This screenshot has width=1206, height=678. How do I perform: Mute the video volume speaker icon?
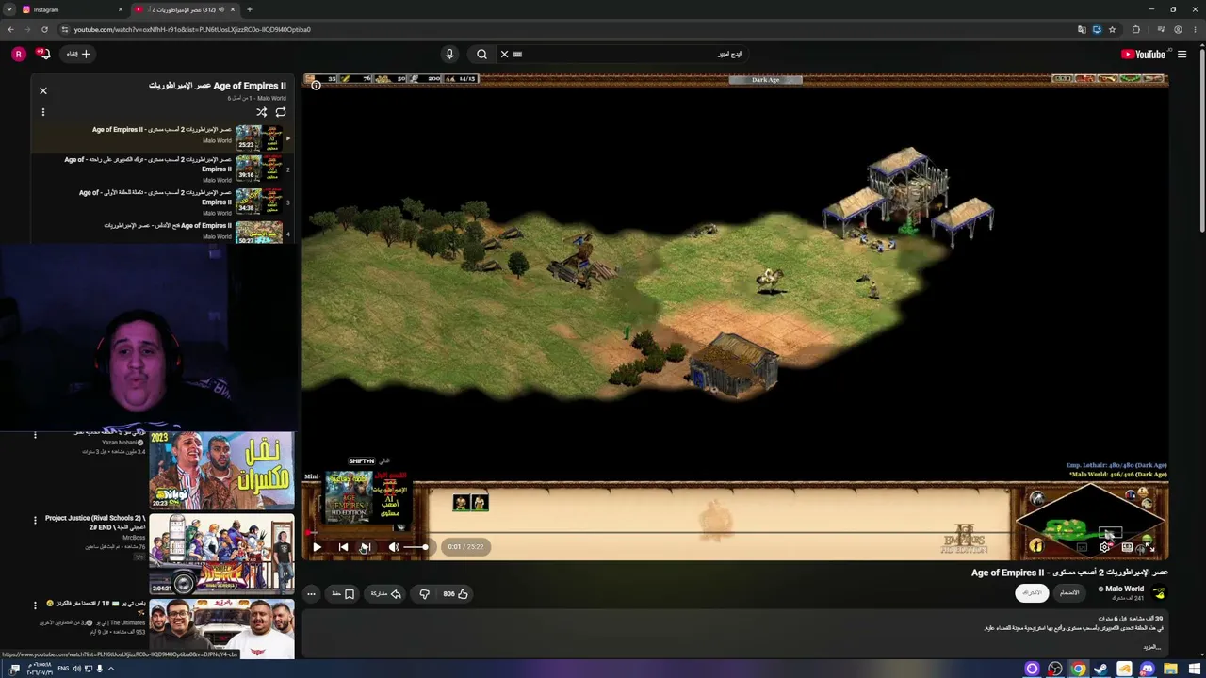pyautogui.click(x=394, y=547)
